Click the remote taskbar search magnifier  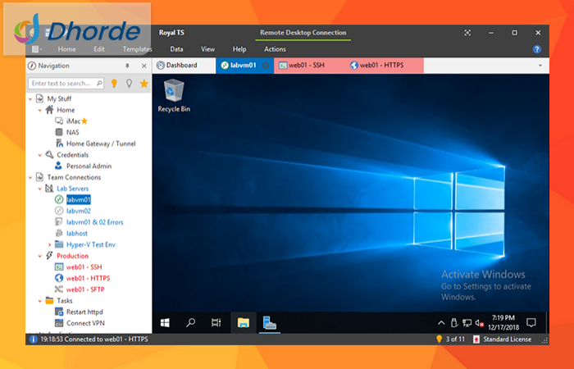pos(190,323)
